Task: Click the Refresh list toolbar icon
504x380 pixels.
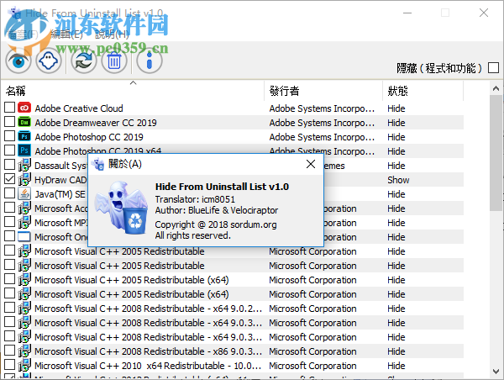Action: point(83,61)
